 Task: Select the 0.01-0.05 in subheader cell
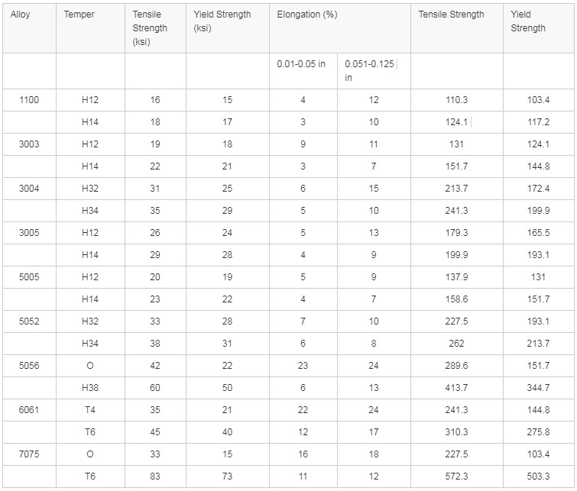point(303,71)
